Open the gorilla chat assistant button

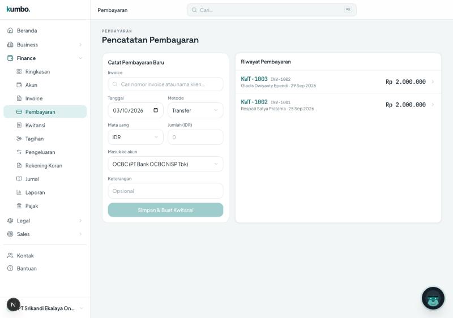click(433, 298)
